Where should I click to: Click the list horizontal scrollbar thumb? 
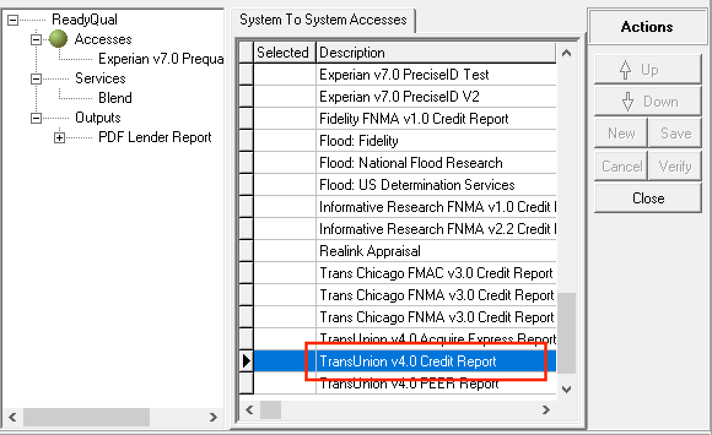[271, 410]
